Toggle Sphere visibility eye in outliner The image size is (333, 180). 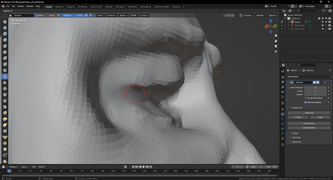point(326,22)
